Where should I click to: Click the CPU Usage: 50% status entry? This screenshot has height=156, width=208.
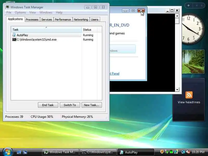click(42, 117)
